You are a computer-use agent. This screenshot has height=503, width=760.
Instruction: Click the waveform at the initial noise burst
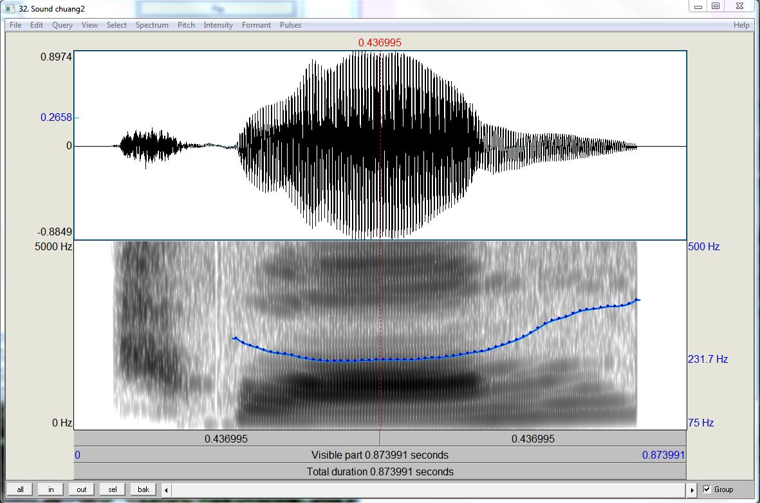(148, 145)
